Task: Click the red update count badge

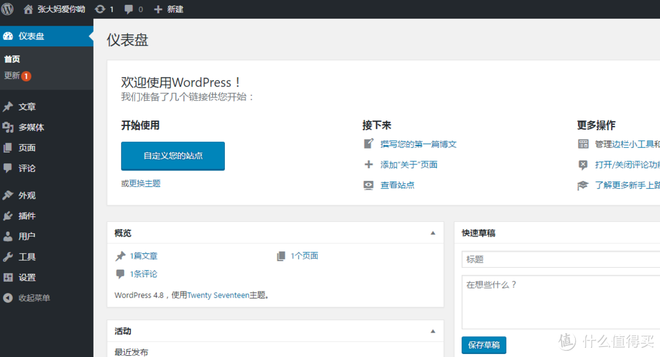Action: (x=26, y=76)
